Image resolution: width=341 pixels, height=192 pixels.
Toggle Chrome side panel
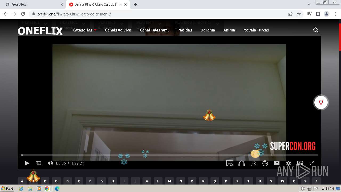click(x=318, y=14)
